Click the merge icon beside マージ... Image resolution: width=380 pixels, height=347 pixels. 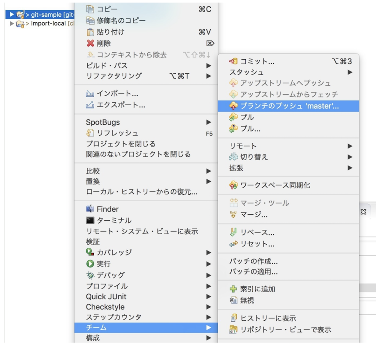click(233, 215)
